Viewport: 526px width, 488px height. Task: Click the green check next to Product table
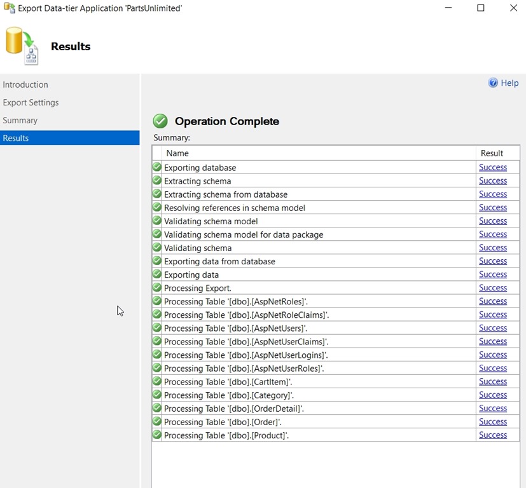(x=157, y=435)
